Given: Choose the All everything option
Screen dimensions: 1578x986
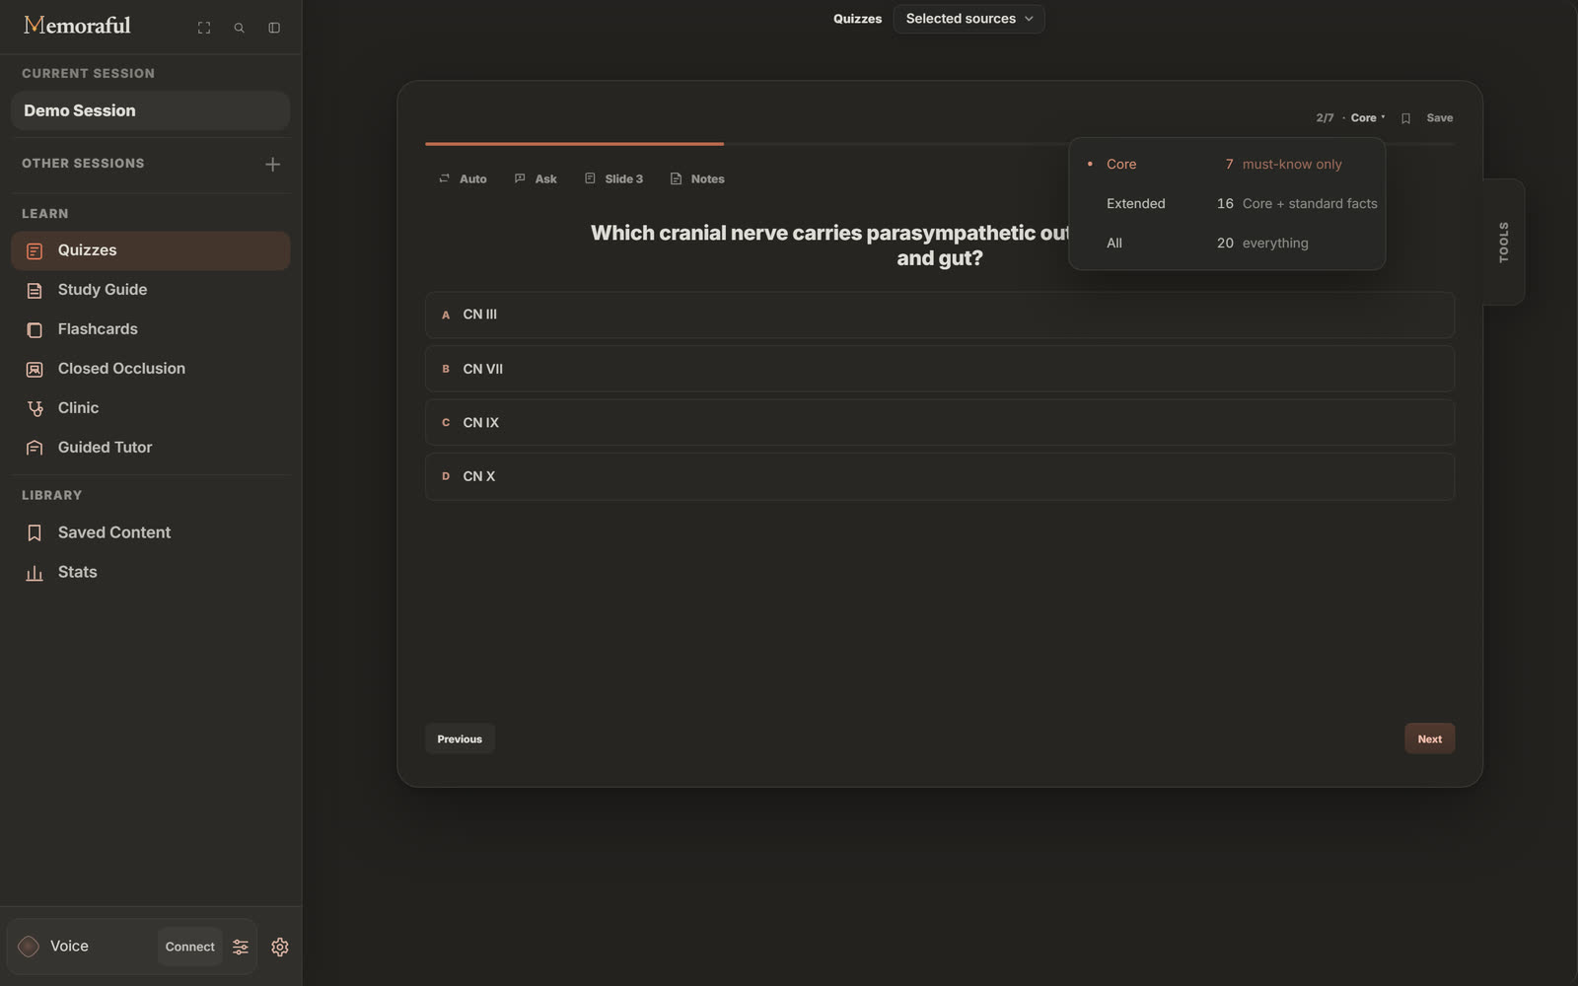Looking at the screenshot, I should click(1227, 244).
